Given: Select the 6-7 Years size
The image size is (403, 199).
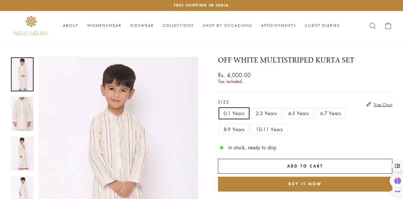Looking at the screenshot, I should pyautogui.click(x=330, y=113).
